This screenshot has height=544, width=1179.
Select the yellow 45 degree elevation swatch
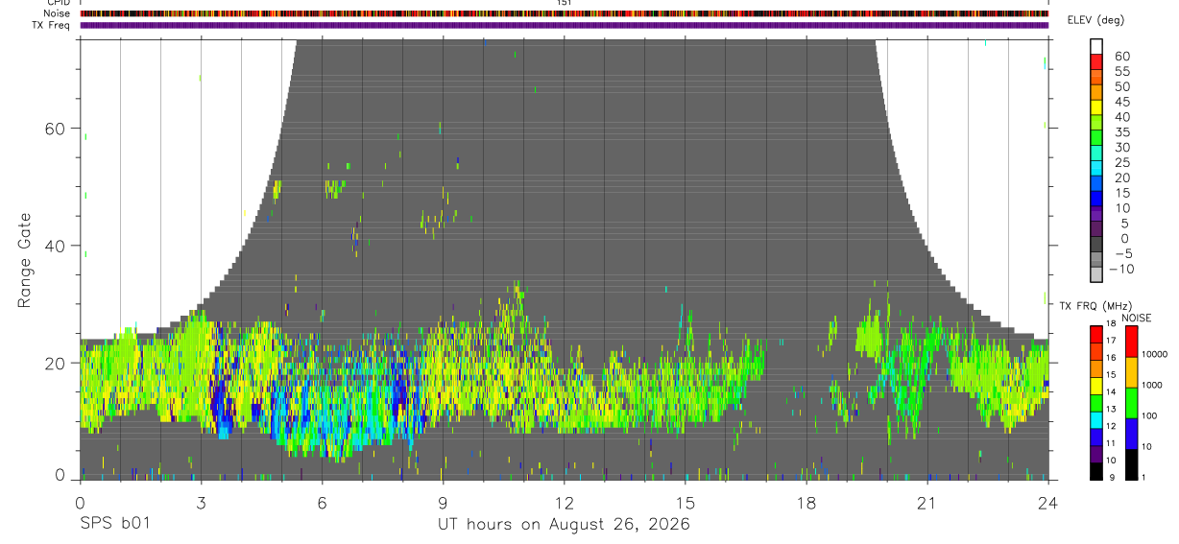[1096, 107]
